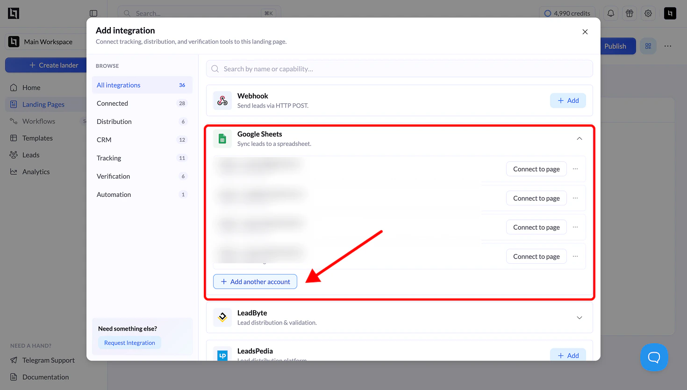Open options for fourth Google Sheets account

(x=575, y=256)
